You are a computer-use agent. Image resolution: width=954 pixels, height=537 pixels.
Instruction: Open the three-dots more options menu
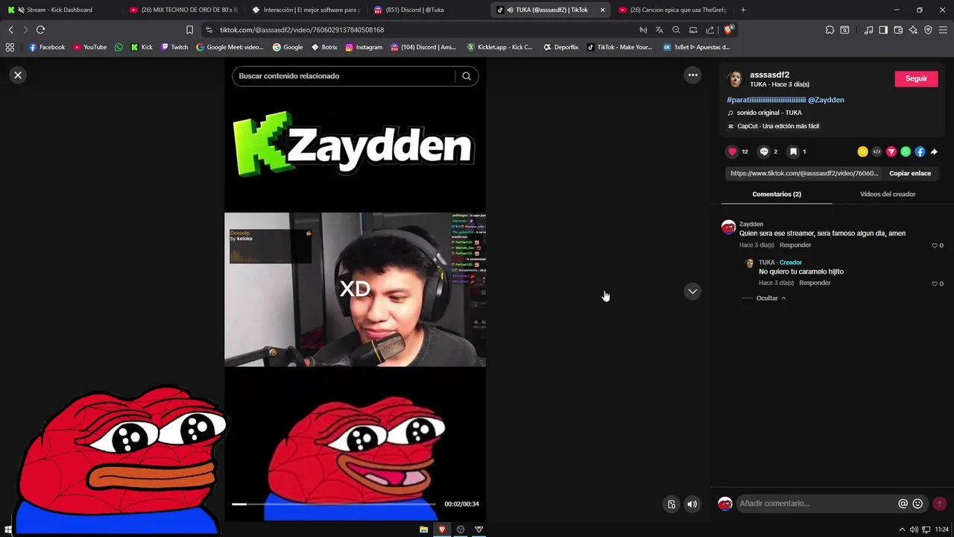click(692, 75)
